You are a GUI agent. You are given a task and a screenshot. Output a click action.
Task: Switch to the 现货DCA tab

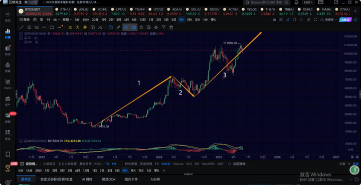[x=108, y=179]
